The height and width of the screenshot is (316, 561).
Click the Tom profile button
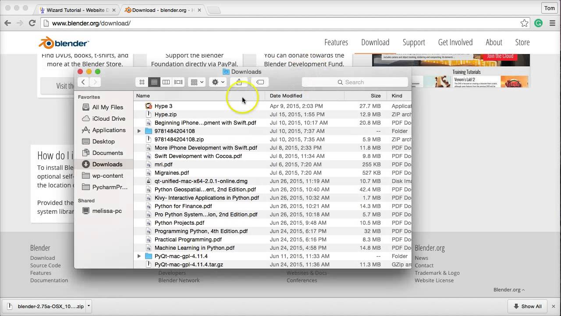(x=550, y=8)
